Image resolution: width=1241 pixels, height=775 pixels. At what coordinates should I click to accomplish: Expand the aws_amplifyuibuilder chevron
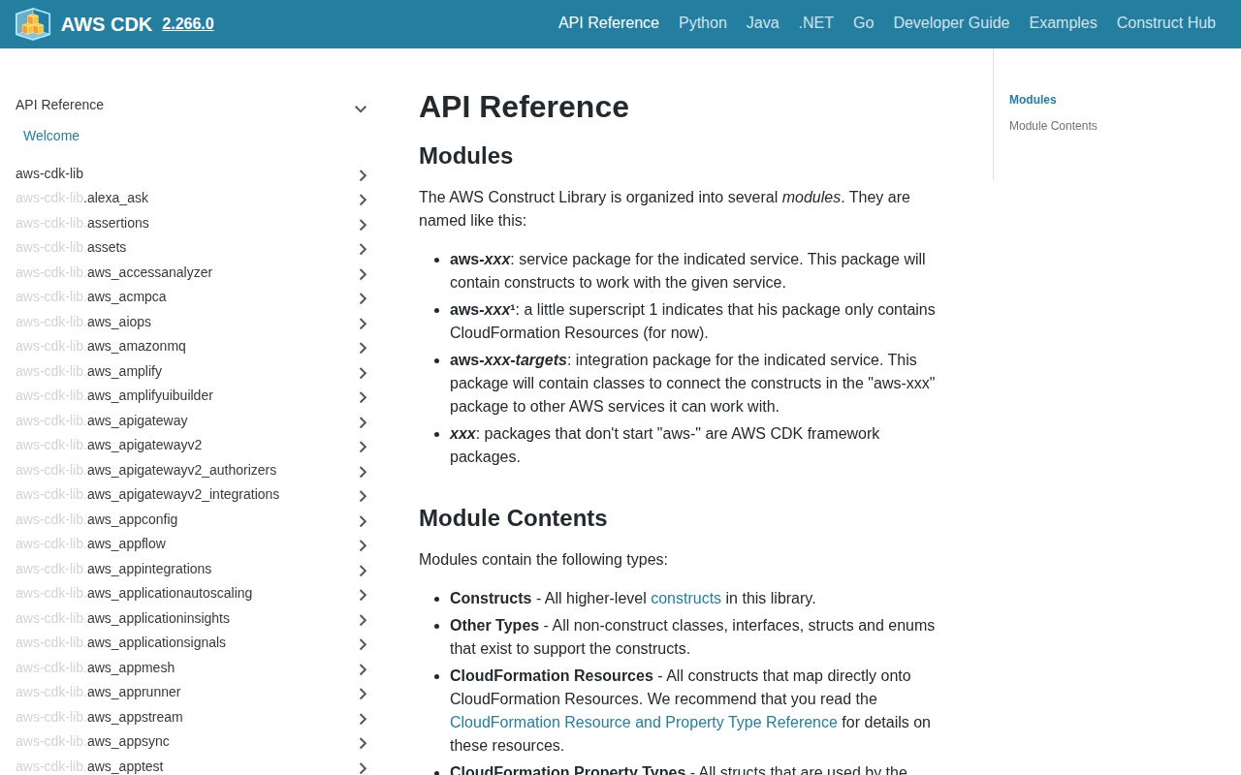[x=363, y=397]
